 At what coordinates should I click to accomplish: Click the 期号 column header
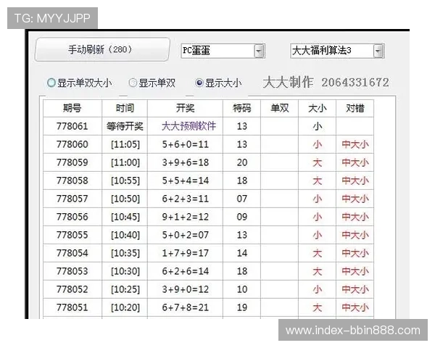(72, 108)
